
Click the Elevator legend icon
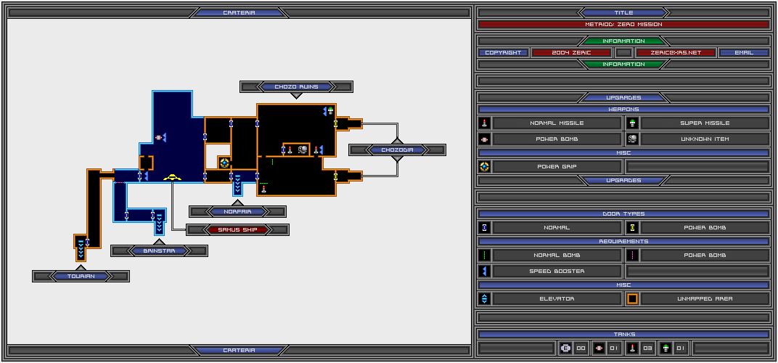pyautogui.click(x=485, y=298)
